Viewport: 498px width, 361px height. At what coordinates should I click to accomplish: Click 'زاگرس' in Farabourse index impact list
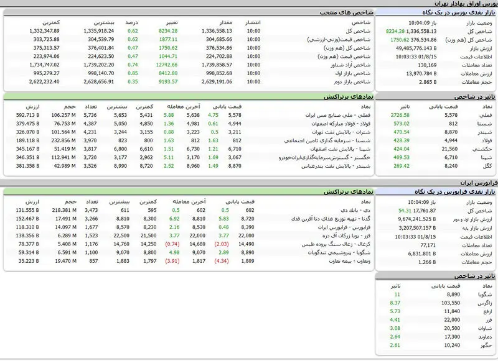click(x=485, y=303)
